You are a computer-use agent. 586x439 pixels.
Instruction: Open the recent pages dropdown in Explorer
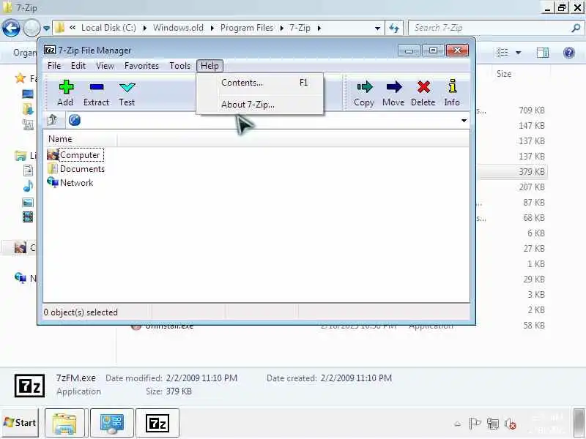click(x=46, y=28)
